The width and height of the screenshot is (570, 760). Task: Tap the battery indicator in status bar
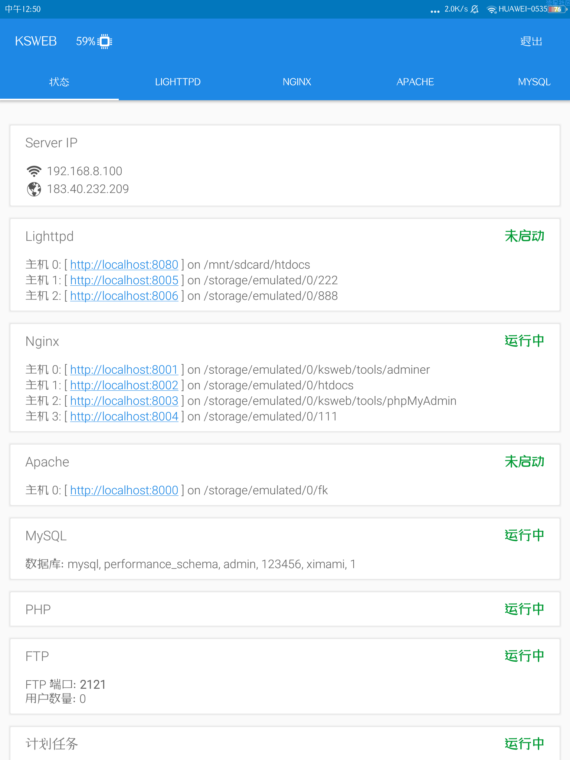pos(557,9)
